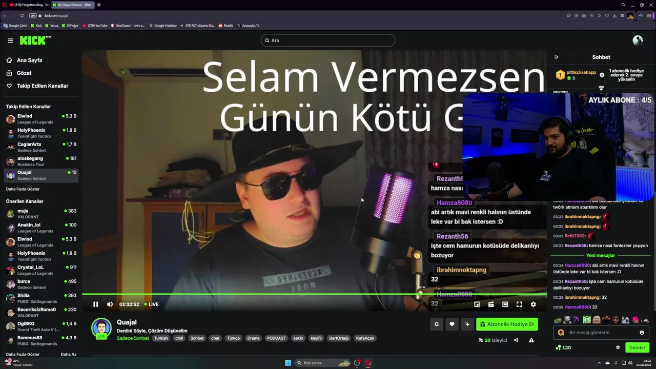
Task: Open HolyPhoenix in followed channels list
Action: [x=41, y=133]
